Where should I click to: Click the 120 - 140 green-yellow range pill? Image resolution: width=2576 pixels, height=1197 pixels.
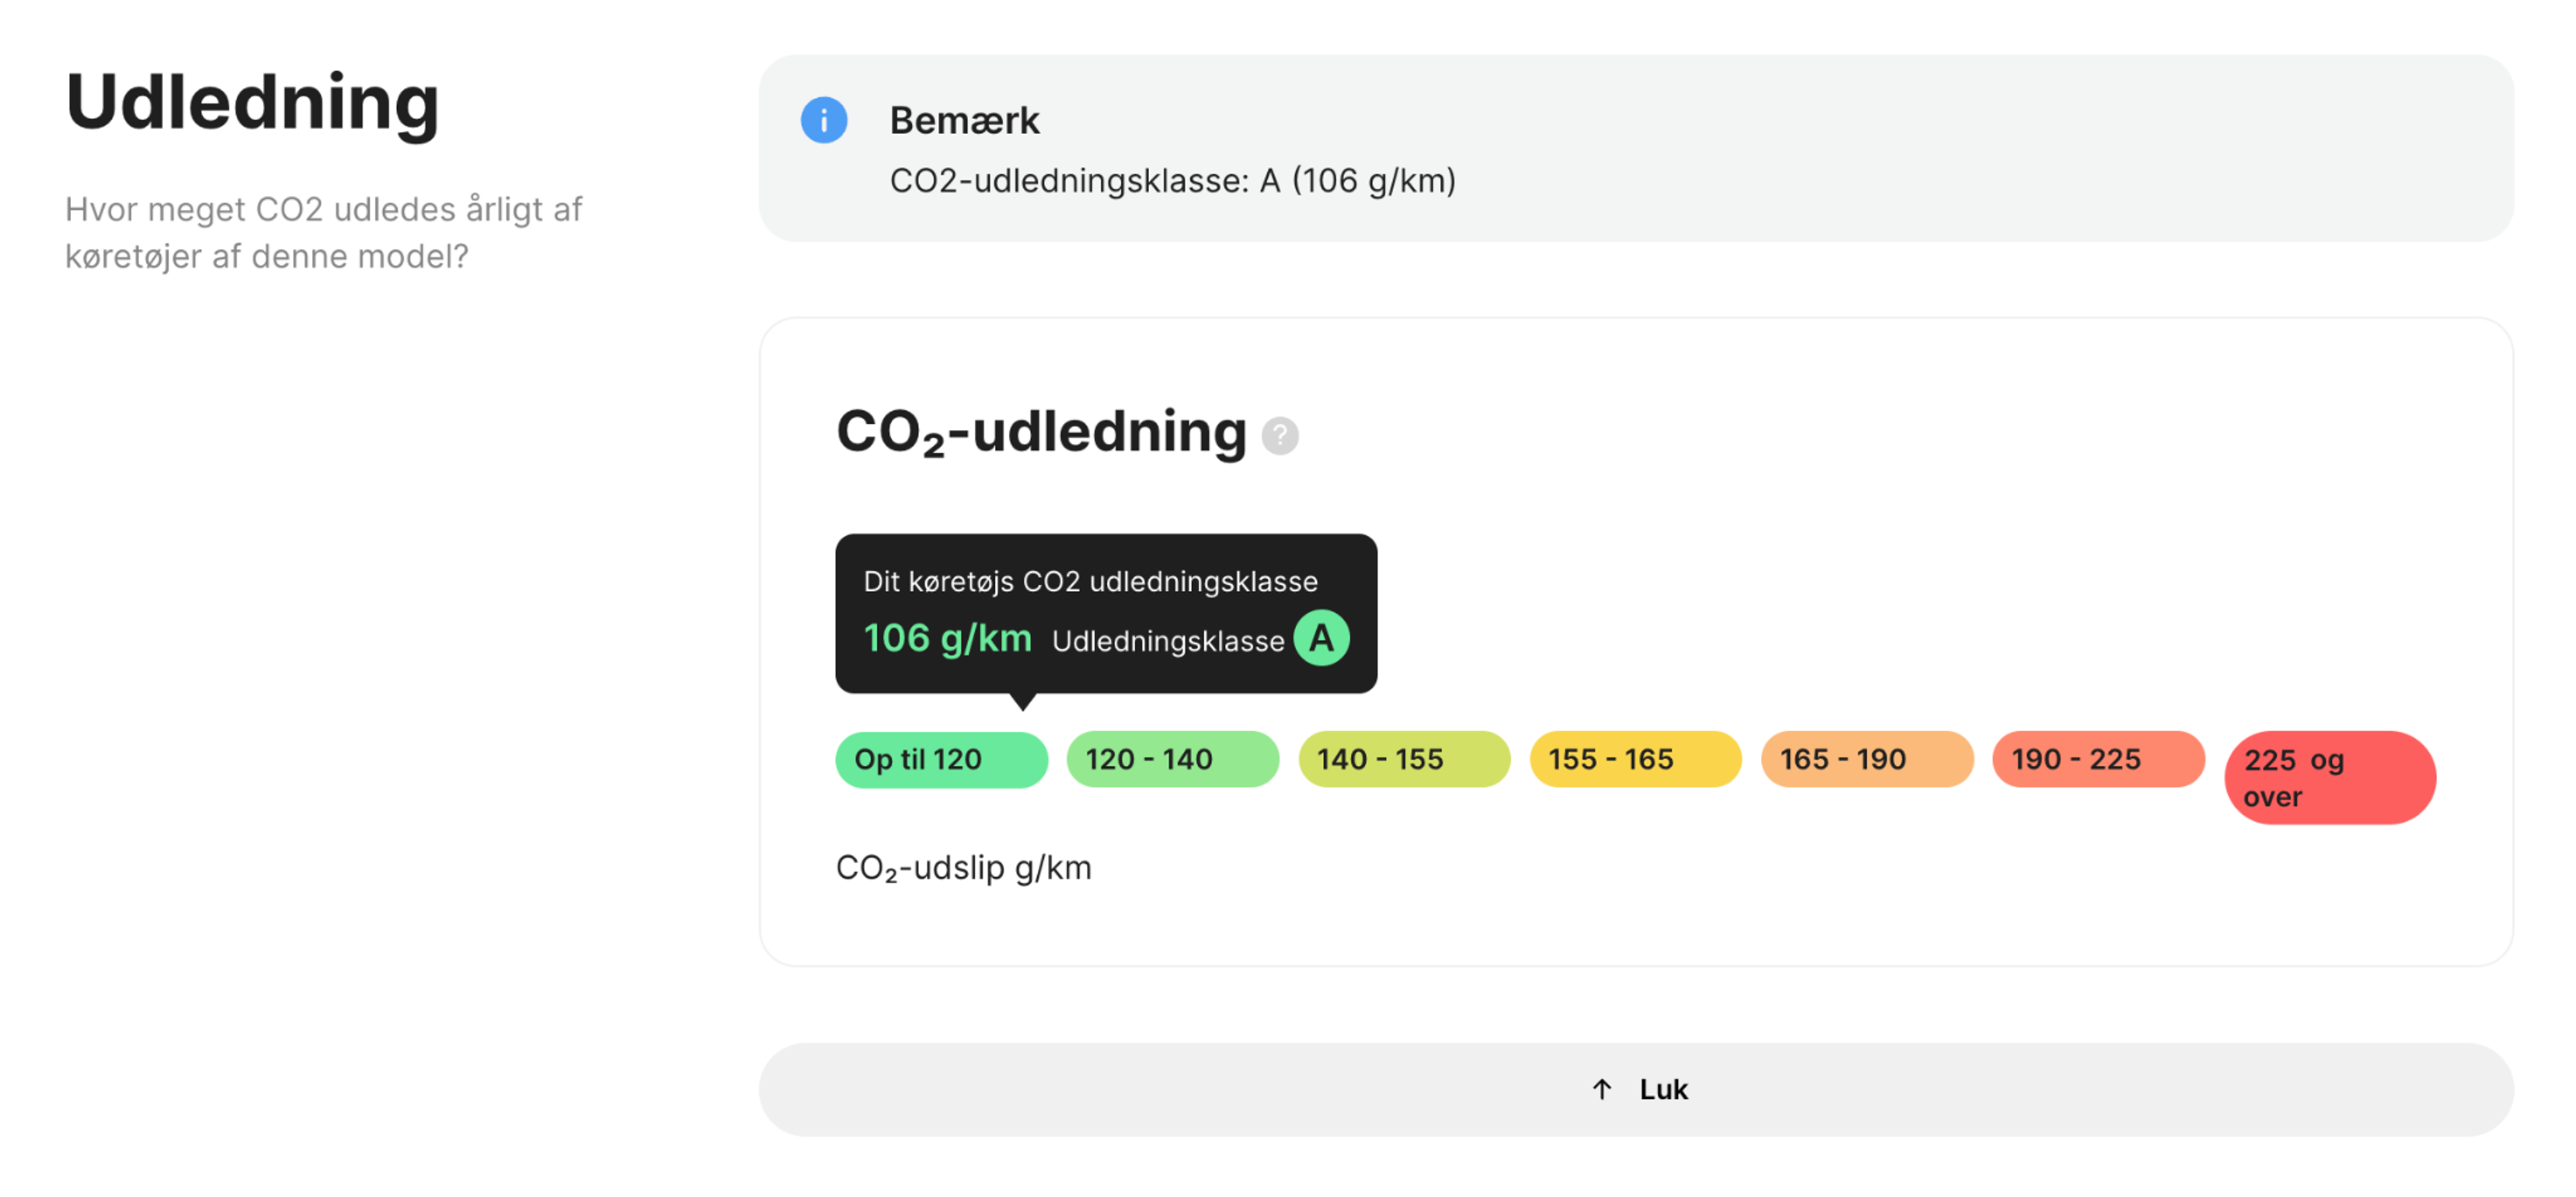click(x=1172, y=759)
